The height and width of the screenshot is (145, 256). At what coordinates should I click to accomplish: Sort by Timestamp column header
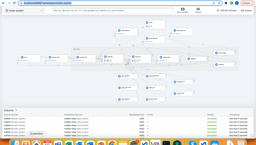235,115
